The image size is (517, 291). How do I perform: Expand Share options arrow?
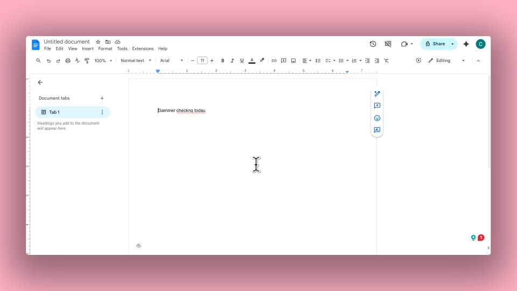point(452,44)
